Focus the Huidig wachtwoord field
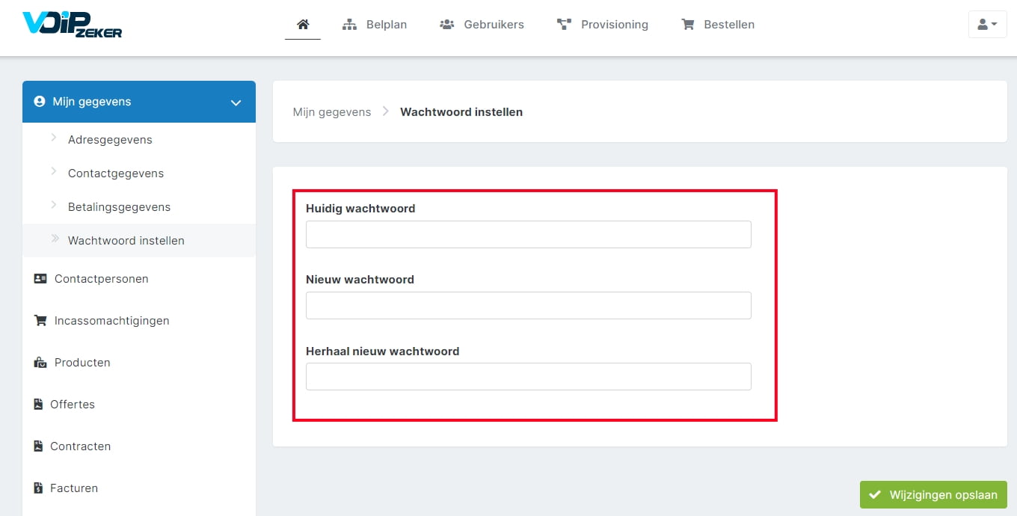 529,234
